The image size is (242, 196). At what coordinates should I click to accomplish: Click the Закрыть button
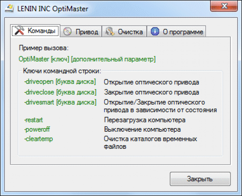tap(200, 179)
